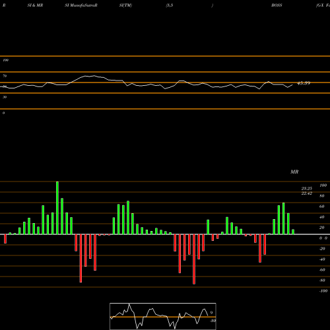Click the MR value 22.42

(307, 193)
